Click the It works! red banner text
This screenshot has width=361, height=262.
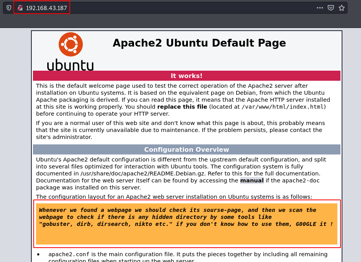click(186, 76)
